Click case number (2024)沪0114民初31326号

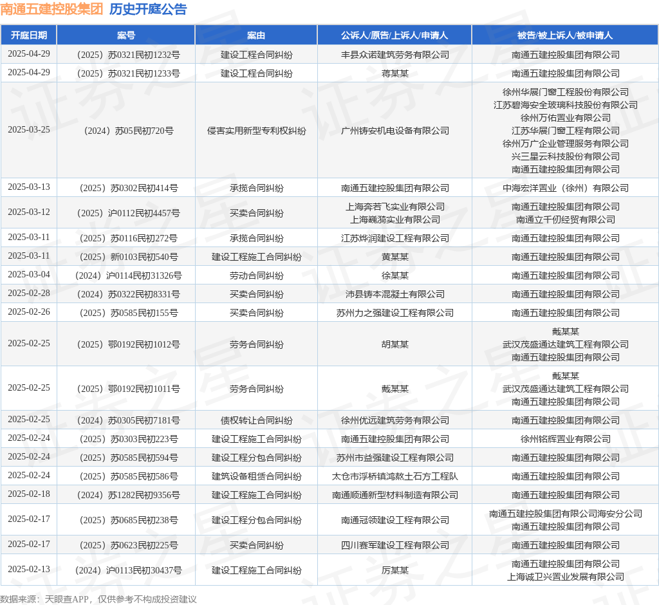pos(126,275)
